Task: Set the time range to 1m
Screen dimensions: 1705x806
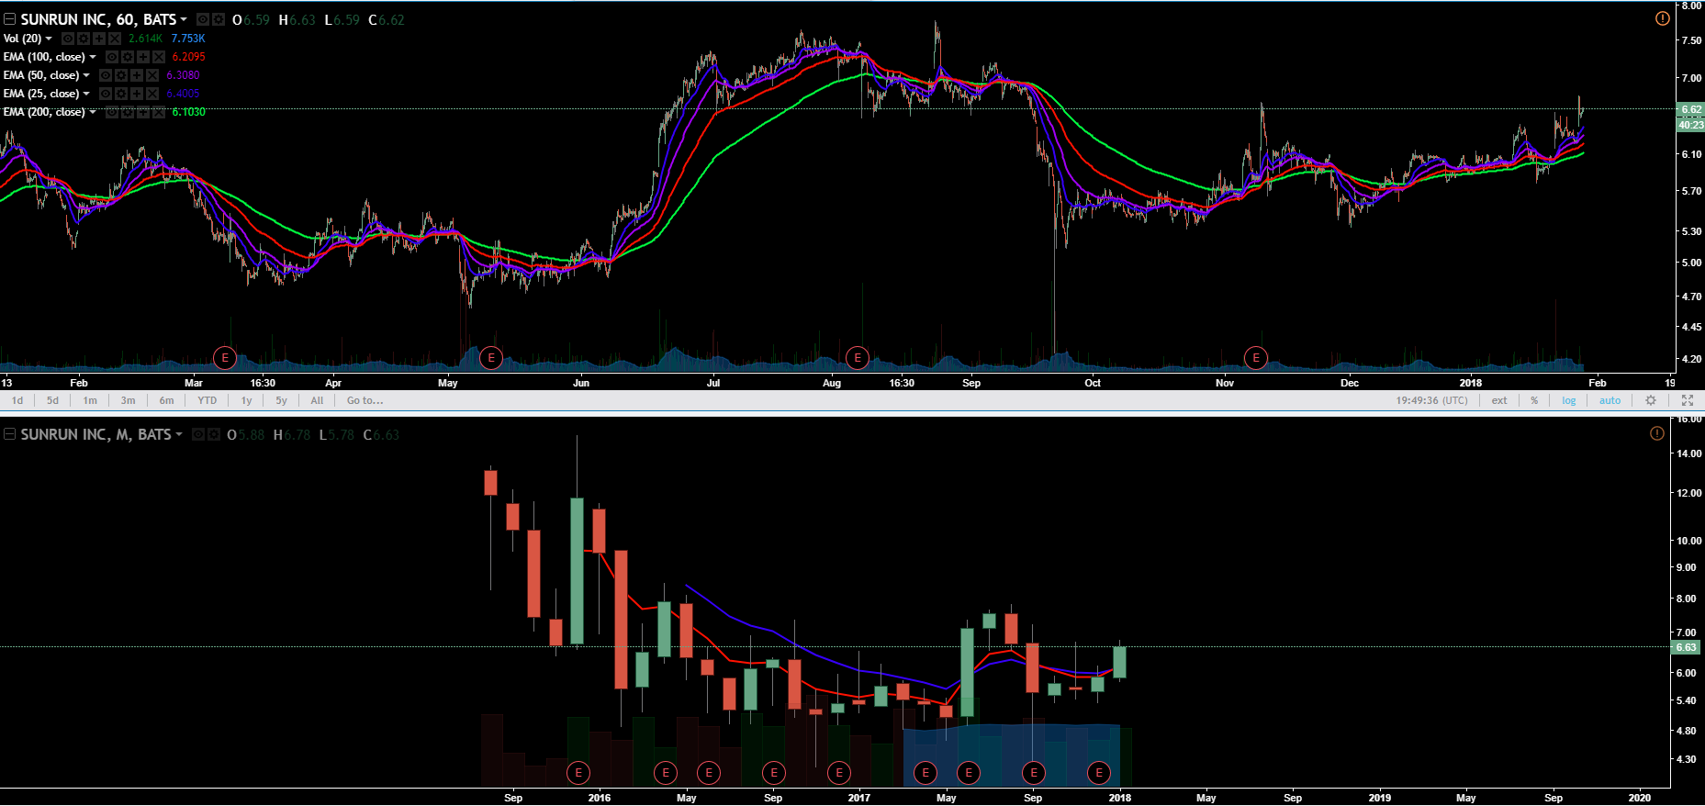Action: point(90,400)
